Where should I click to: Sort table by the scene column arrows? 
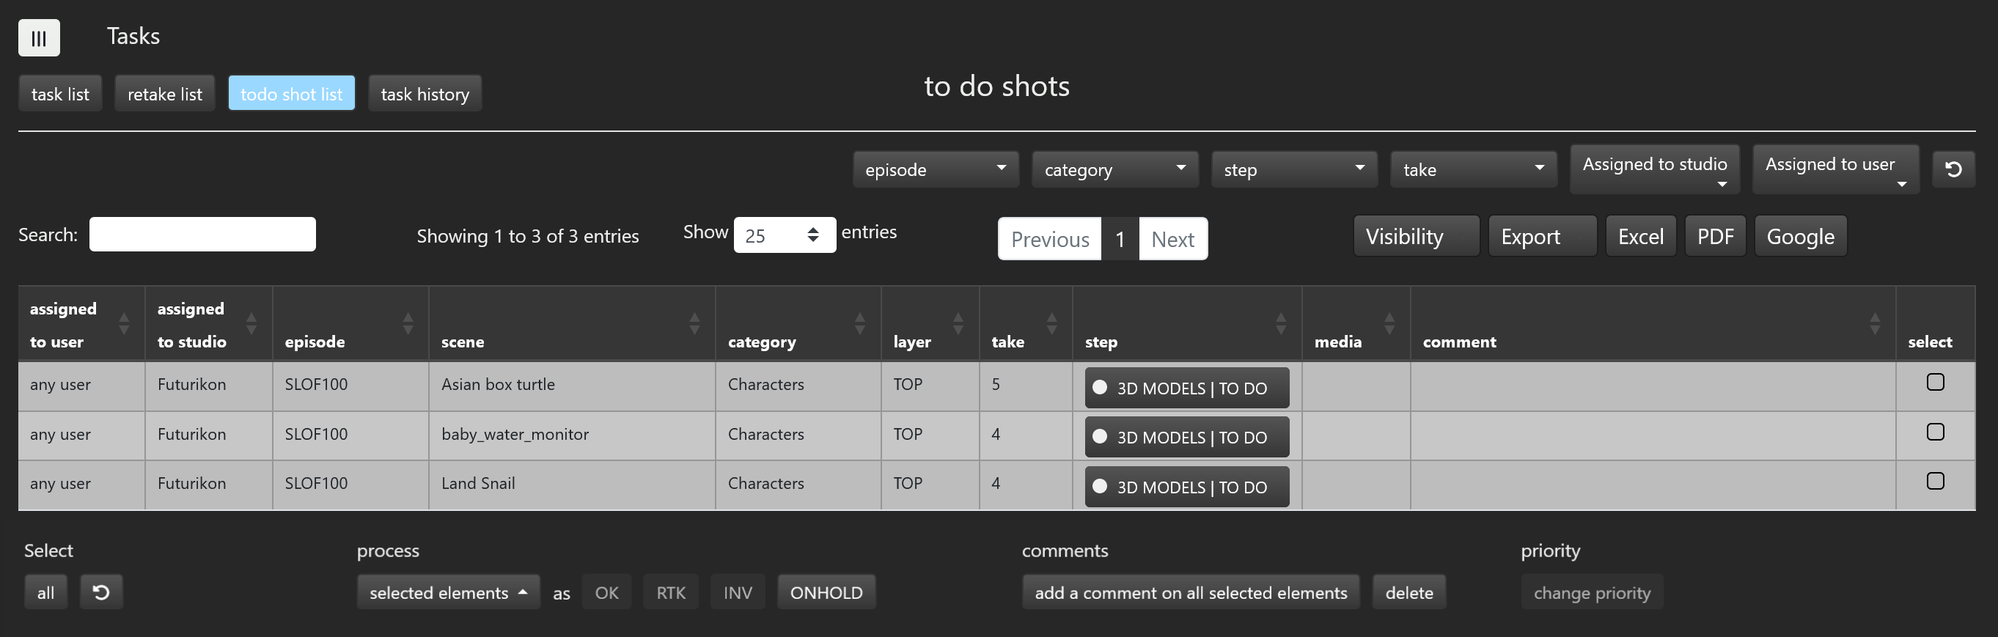coord(694,323)
